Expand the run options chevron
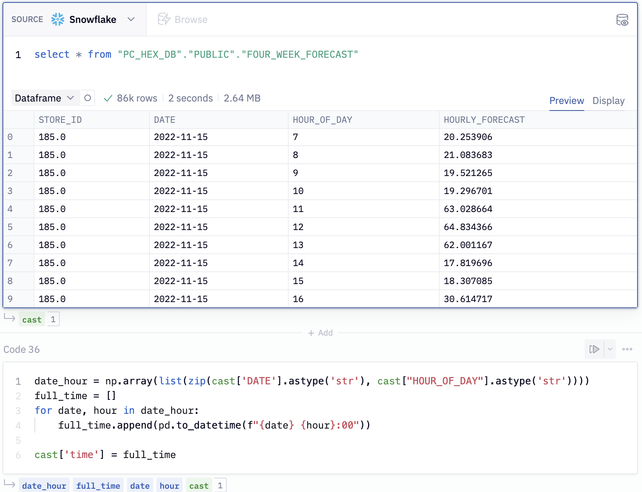 610,349
